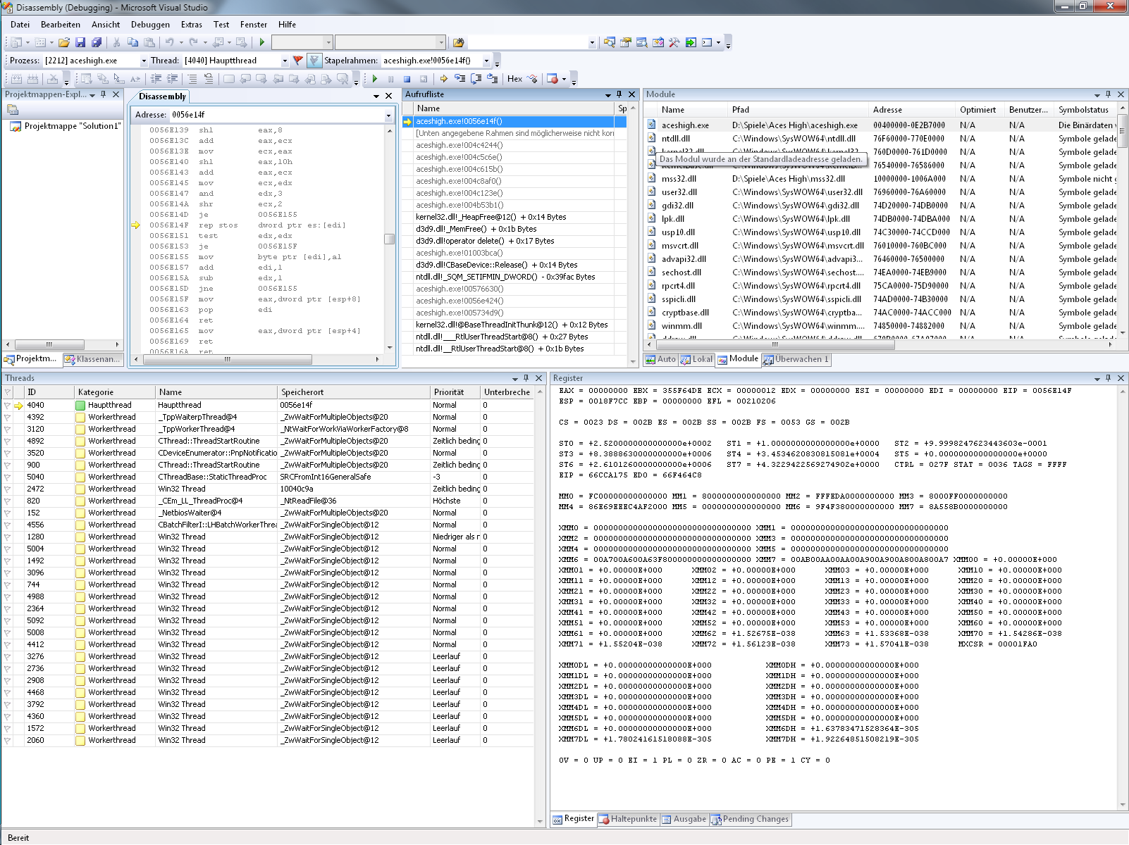Click the red flag thread icon
1129x845 pixels.
[298, 61]
